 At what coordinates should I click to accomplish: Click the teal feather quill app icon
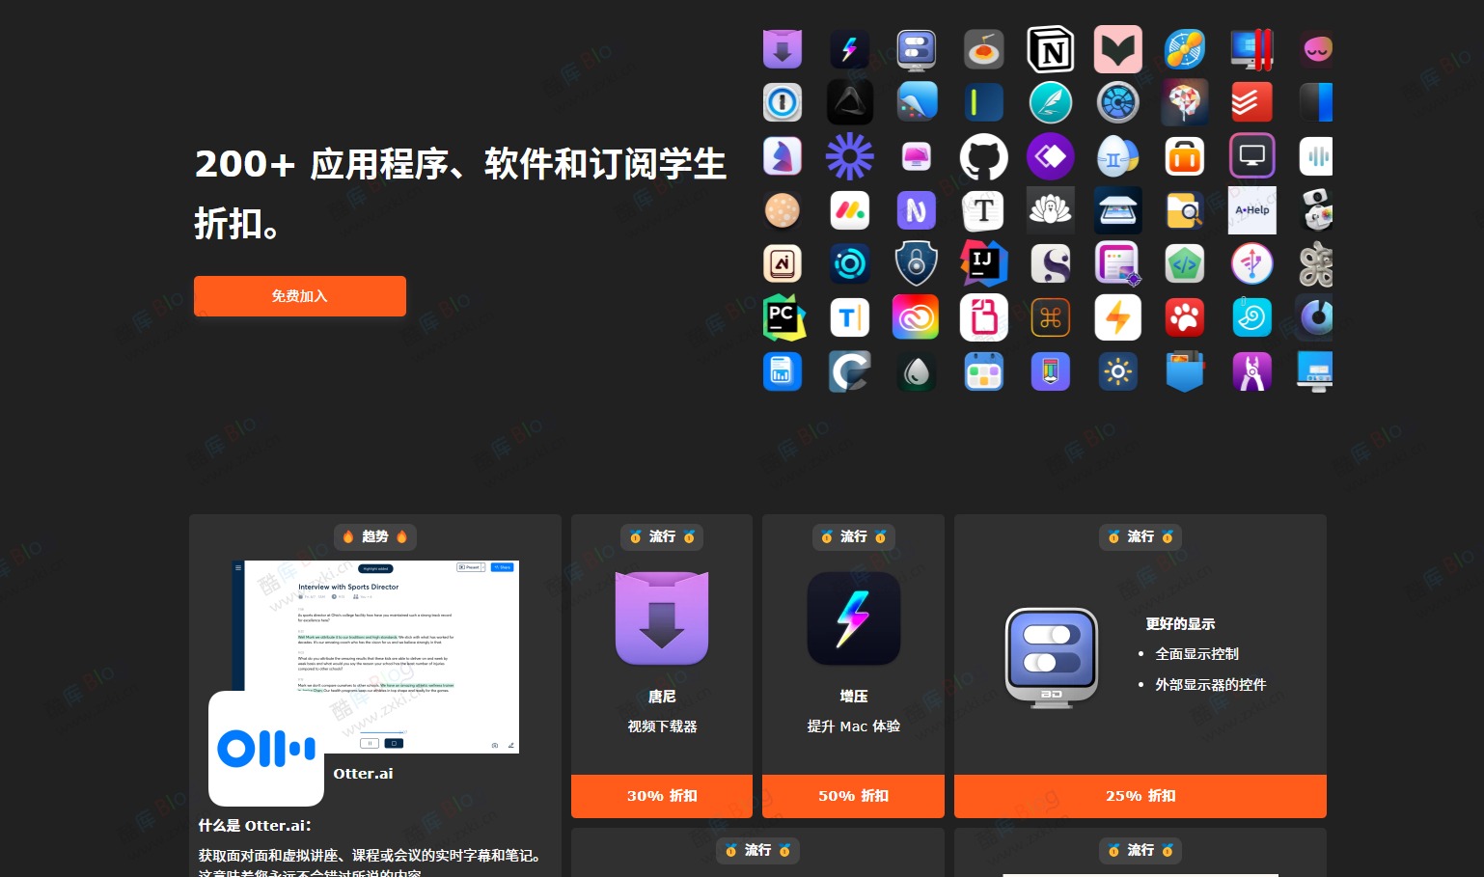pos(1051,102)
